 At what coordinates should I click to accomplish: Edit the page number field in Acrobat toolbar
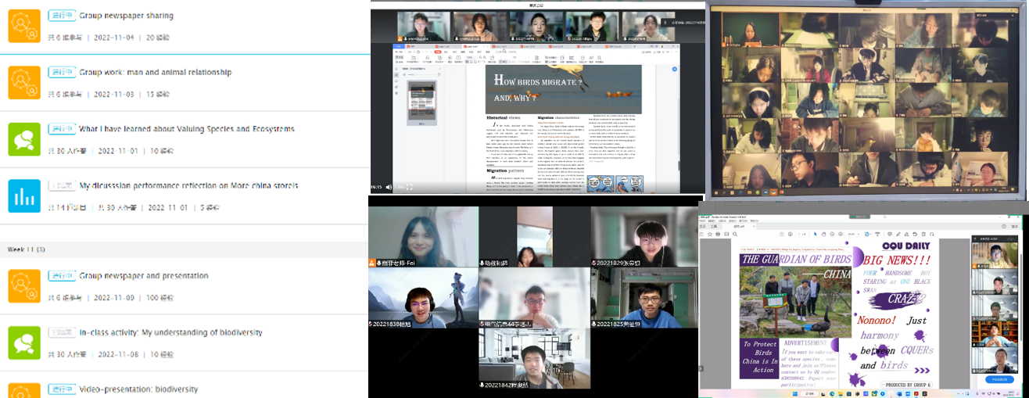[798, 234]
